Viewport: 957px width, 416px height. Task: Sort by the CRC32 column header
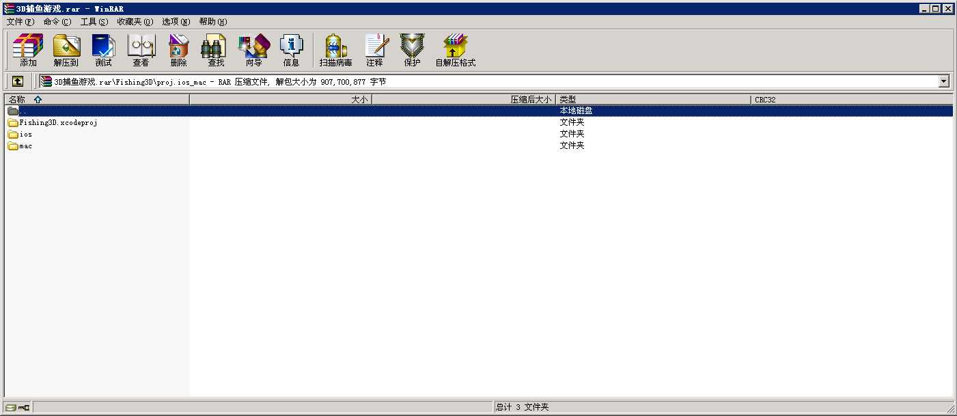tap(852, 100)
